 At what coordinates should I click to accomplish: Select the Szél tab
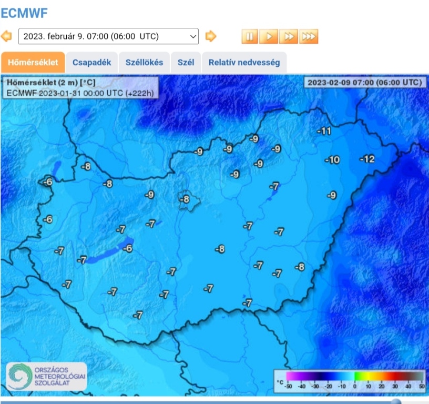(x=186, y=62)
